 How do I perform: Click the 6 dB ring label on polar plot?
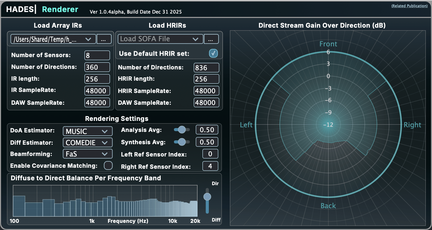click(x=328, y=52)
